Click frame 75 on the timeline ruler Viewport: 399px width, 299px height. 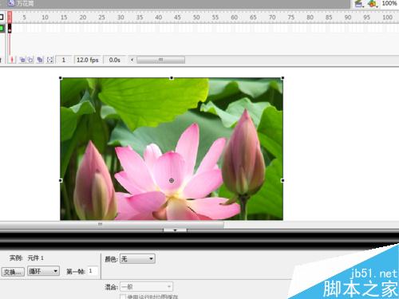coord(291,18)
